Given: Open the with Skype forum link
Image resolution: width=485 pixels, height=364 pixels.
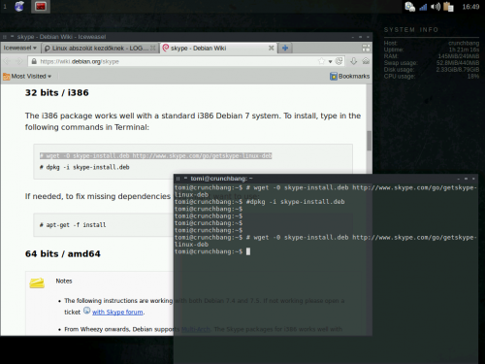Looking at the screenshot, I should 117,313.
